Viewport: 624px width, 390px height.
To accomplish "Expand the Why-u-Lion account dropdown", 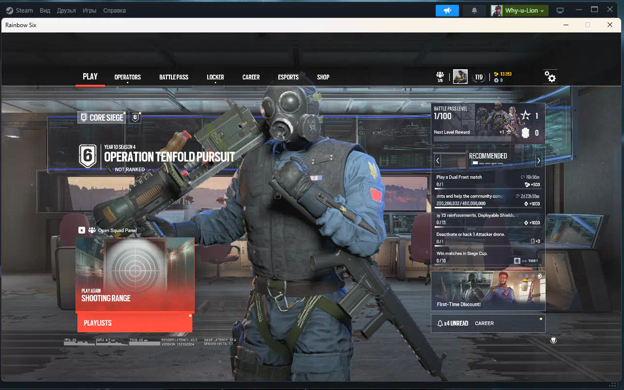I will point(519,11).
